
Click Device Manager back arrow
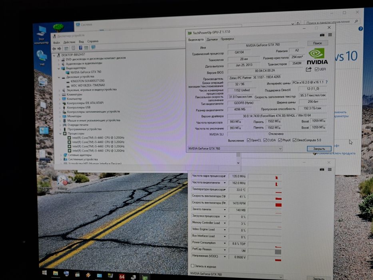(54, 48)
